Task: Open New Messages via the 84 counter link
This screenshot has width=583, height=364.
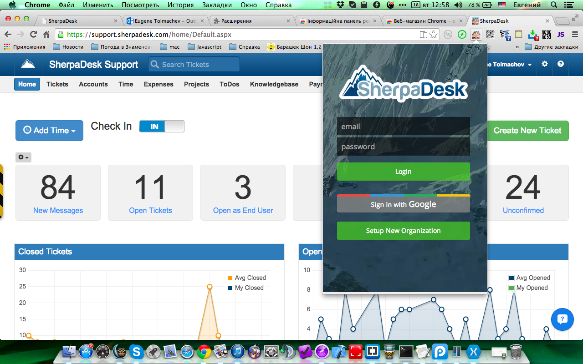Action: (58, 210)
